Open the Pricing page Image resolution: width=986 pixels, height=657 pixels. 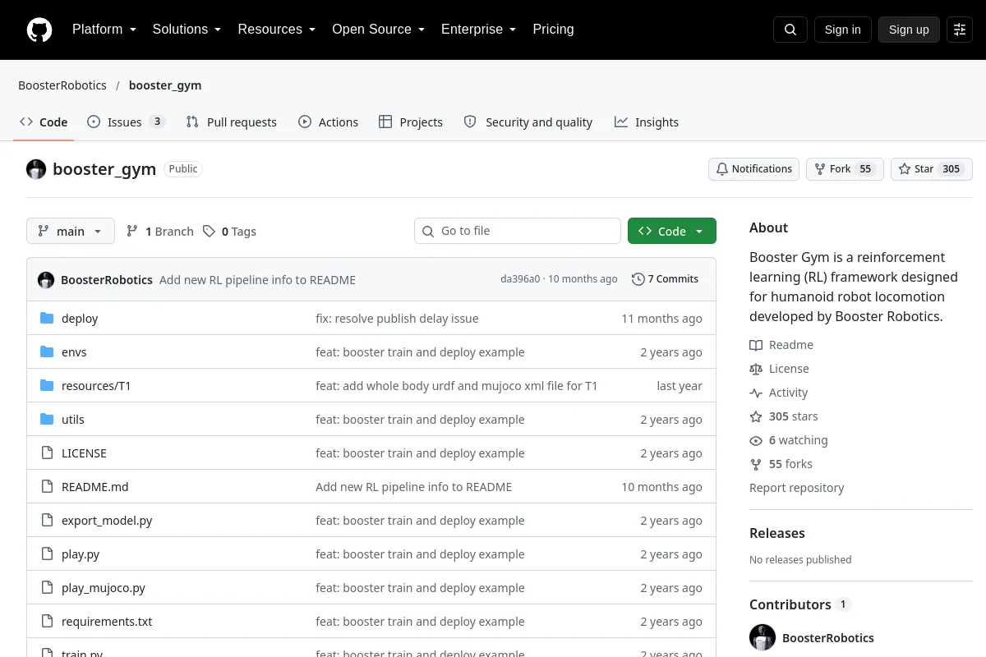pyautogui.click(x=553, y=30)
